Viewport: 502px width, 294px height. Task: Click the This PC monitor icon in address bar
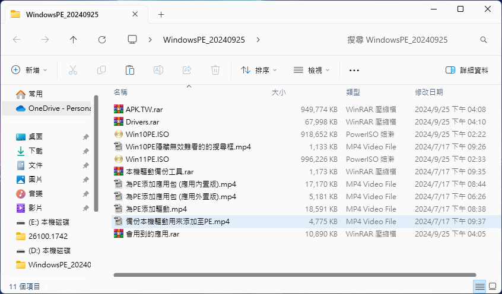(x=132, y=39)
